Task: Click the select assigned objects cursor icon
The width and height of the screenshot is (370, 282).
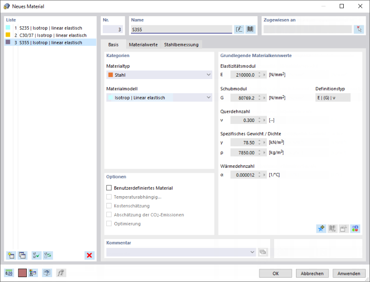Action: tap(359, 29)
